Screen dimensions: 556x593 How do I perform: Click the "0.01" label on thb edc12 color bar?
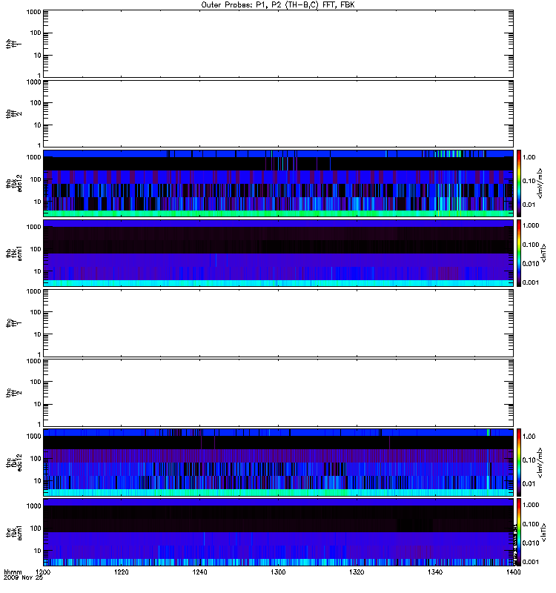pos(529,205)
